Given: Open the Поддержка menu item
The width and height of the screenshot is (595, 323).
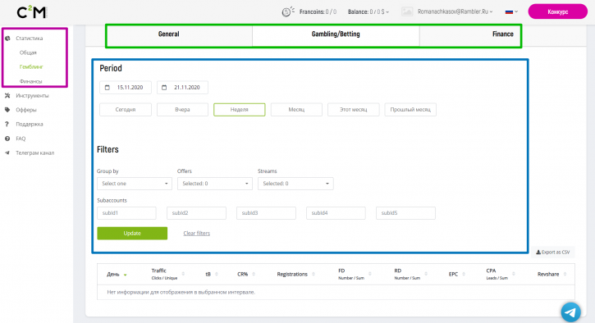Looking at the screenshot, I should (30, 124).
